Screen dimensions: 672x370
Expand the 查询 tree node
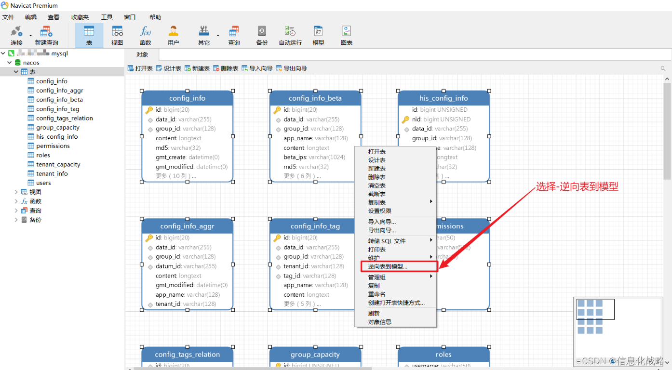pyautogui.click(x=16, y=211)
